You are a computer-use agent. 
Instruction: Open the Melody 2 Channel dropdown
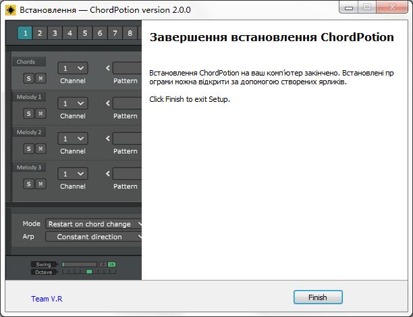[73, 138]
